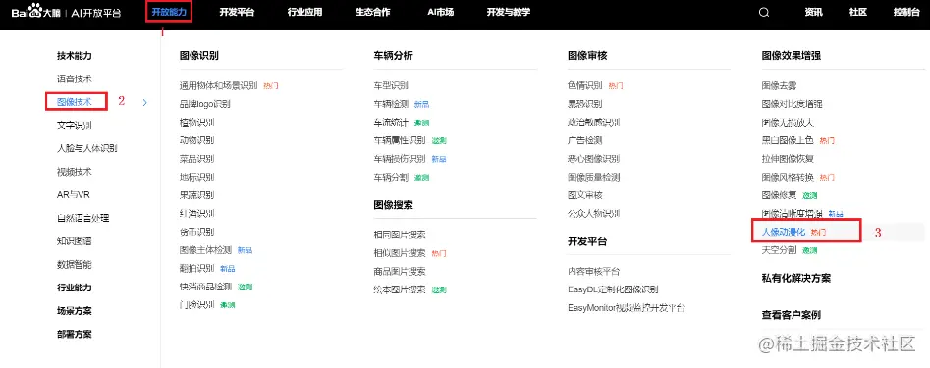This screenshot has height=368, width=930.
Task: Select 自然语言处理 in the sidebar
Action: 83,218
